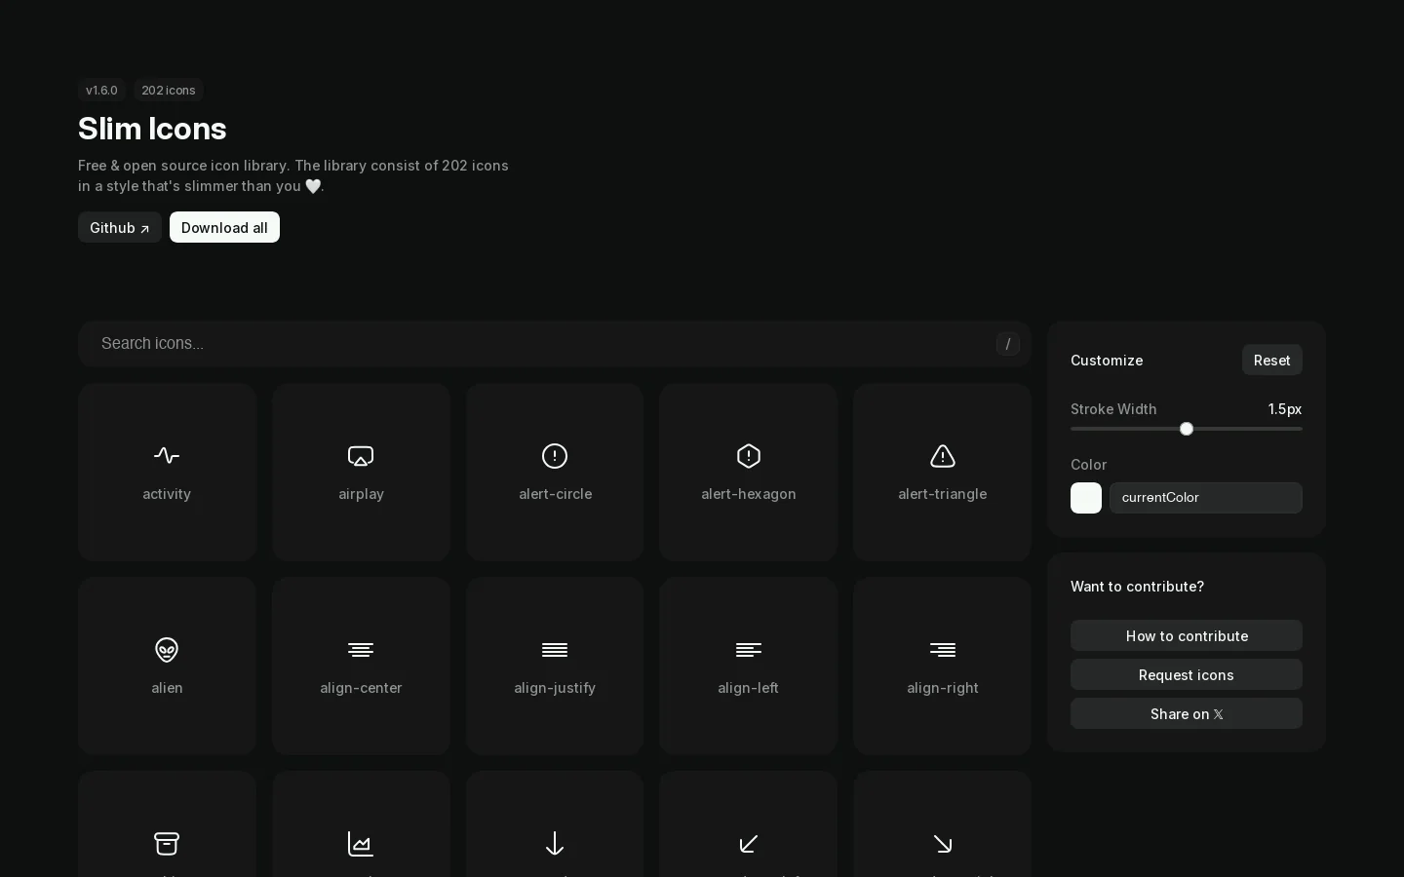Click the Request icons button
This screenshot has height=877, width=1404.
pos(1187,674)
